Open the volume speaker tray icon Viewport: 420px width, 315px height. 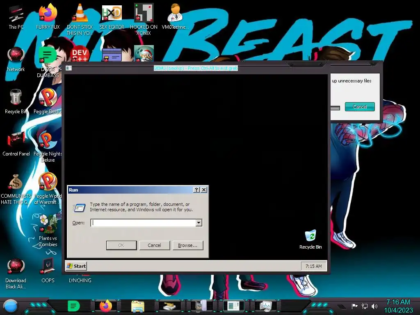click(374, 306)
